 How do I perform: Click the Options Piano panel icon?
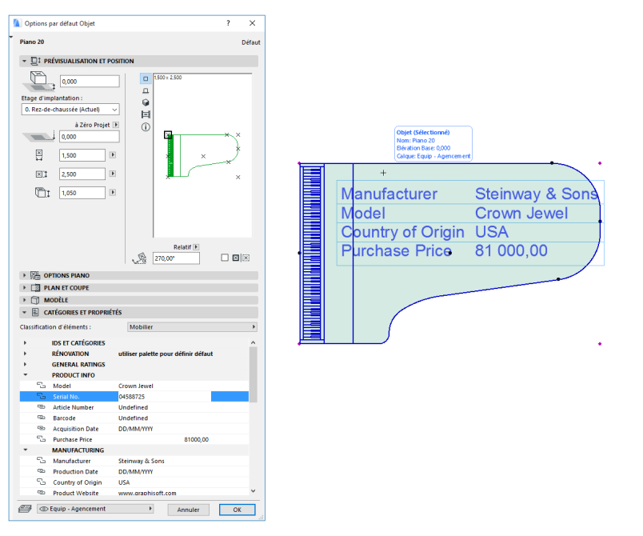point(36,275)
